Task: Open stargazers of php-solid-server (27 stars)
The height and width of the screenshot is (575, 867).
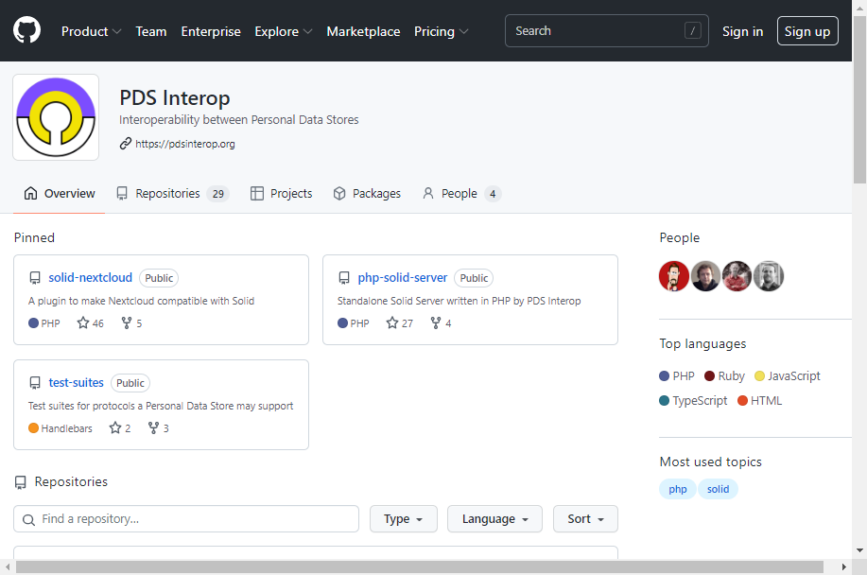Action: 399,322
